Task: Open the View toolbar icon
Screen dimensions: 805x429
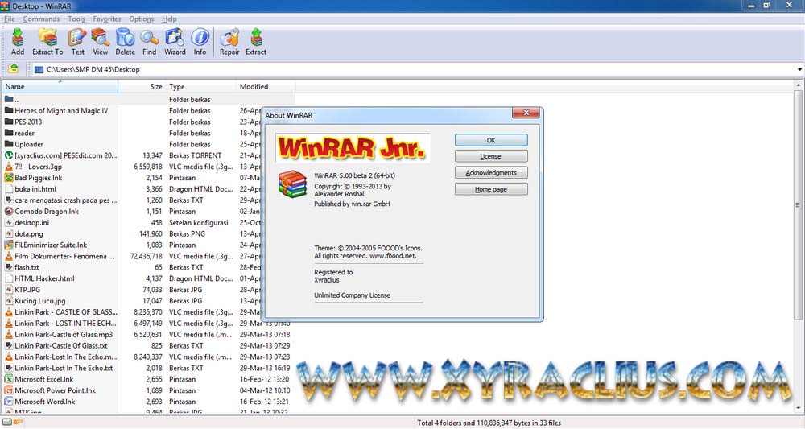Action: point(100,42)
